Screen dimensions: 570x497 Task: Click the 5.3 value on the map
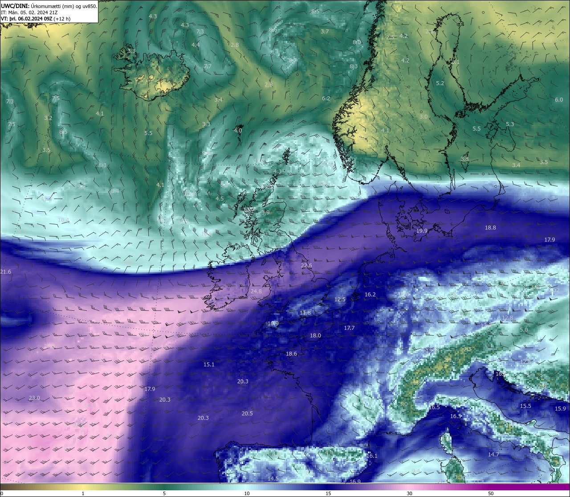[x=510, y=124]
